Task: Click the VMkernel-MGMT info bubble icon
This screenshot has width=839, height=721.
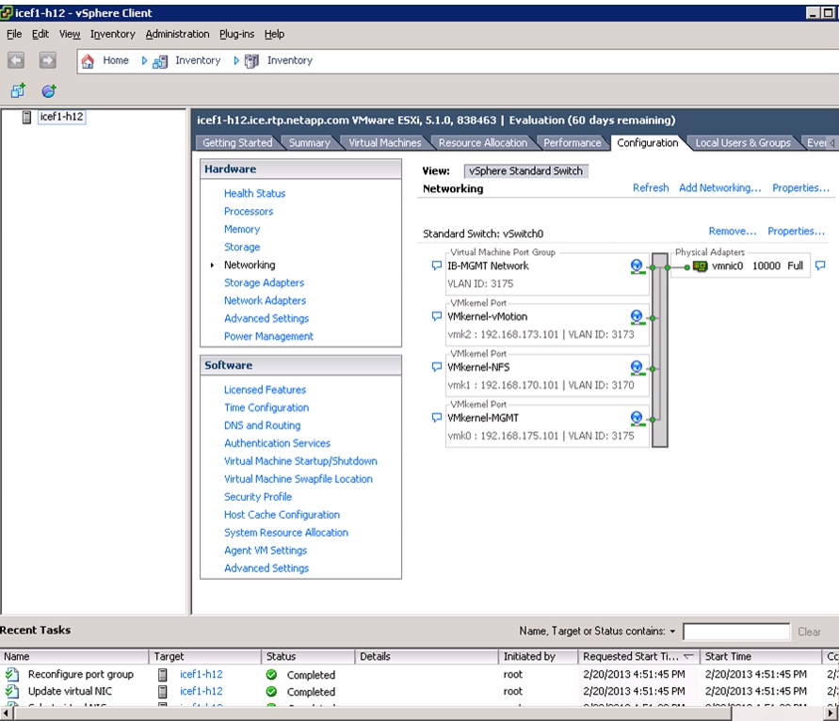Action: point(437,417)
